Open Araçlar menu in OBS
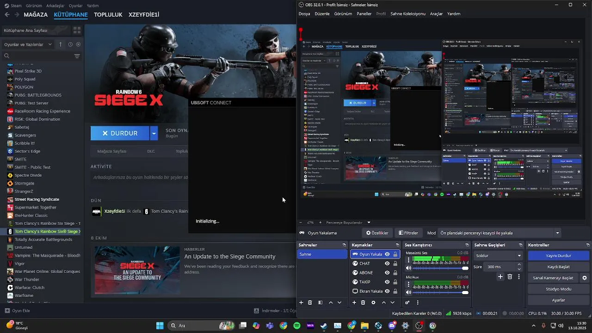Viewport: 592px width, 333px height. click(436, 14)
